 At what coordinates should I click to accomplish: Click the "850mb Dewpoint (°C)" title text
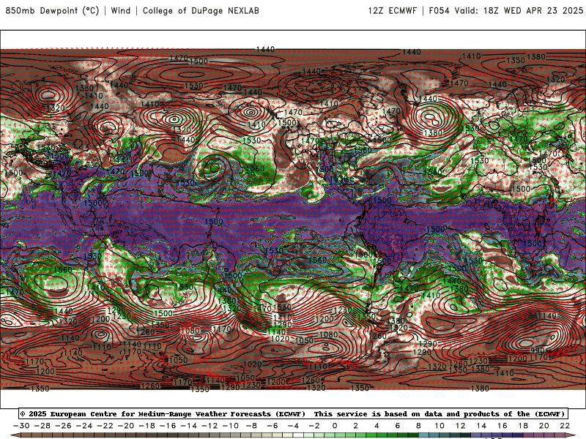52,10
